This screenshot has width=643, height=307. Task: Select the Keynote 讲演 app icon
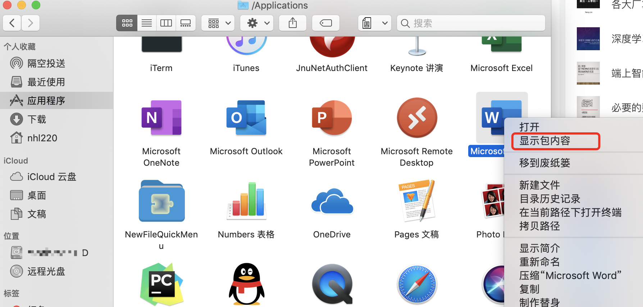(417, 46)
